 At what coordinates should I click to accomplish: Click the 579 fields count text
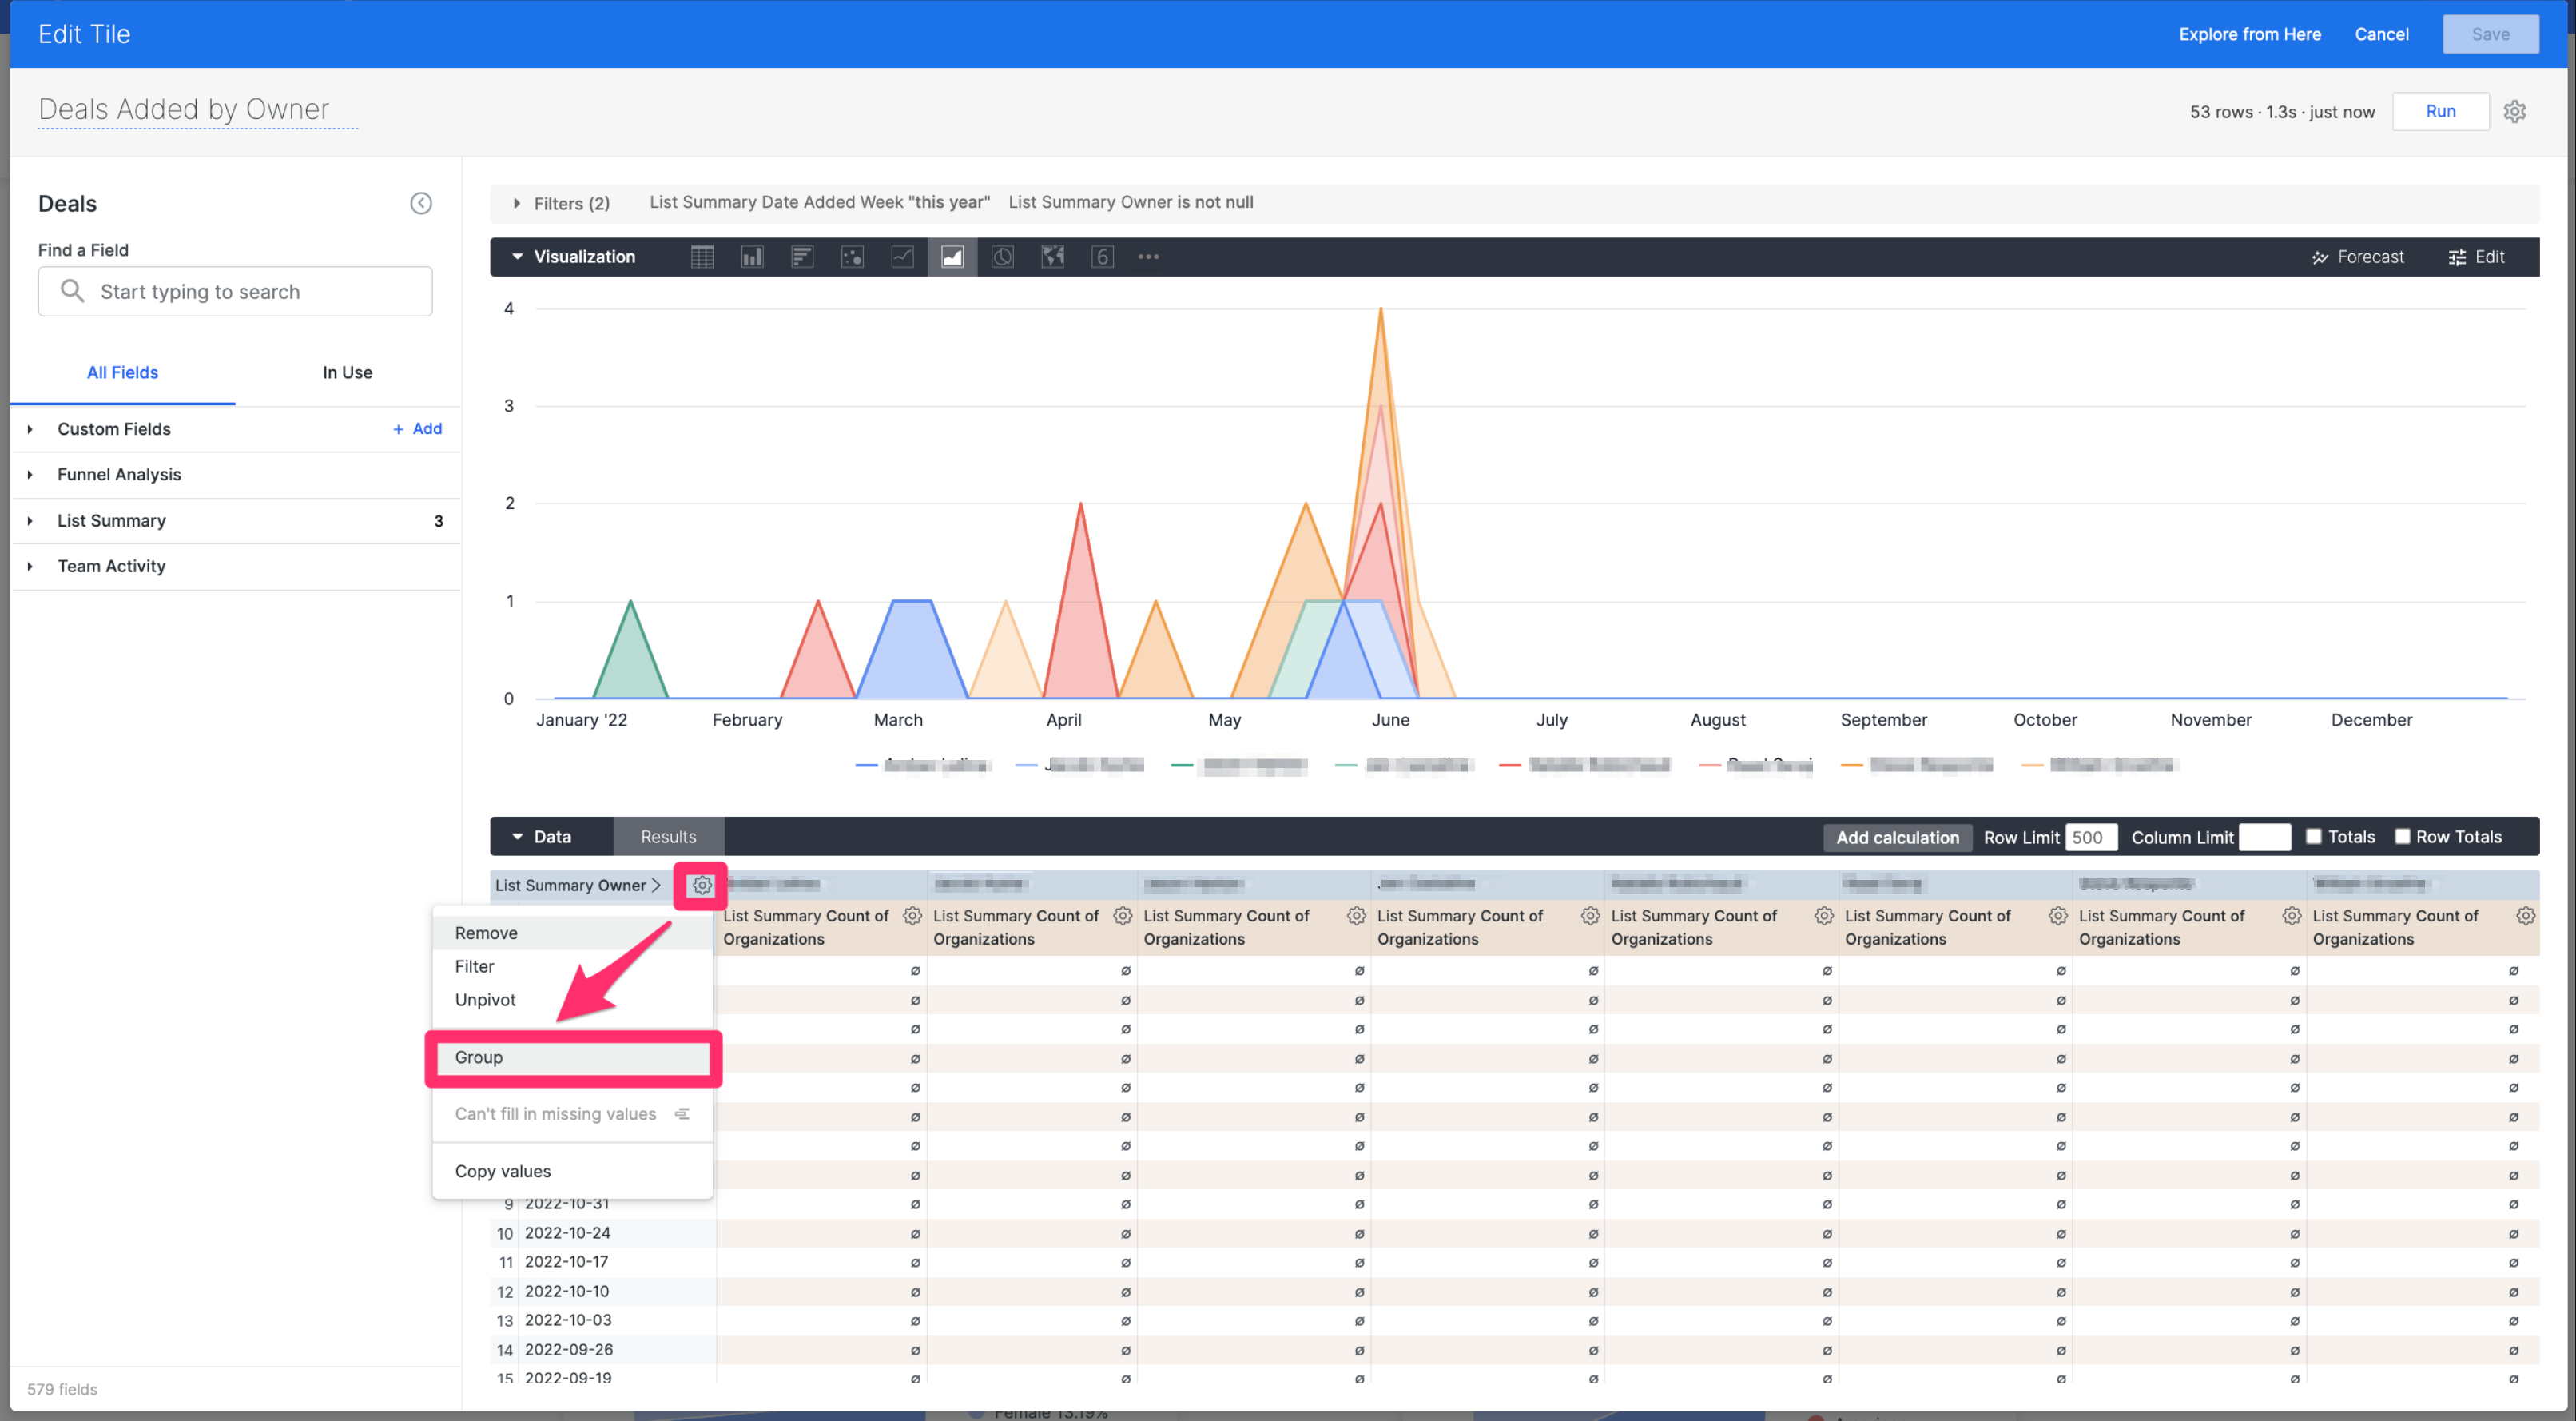point(62,1390)
